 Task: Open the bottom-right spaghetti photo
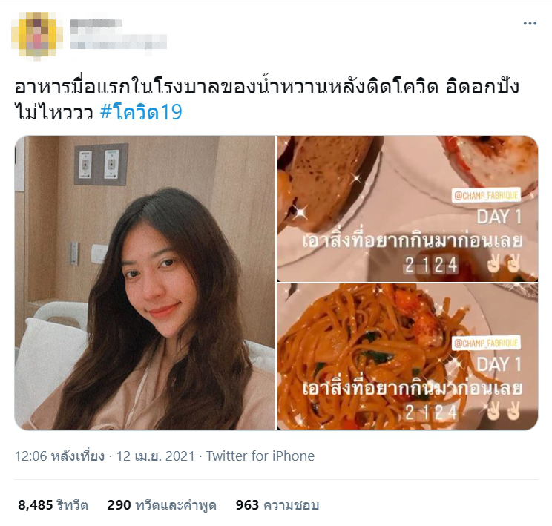click(407, 357)
